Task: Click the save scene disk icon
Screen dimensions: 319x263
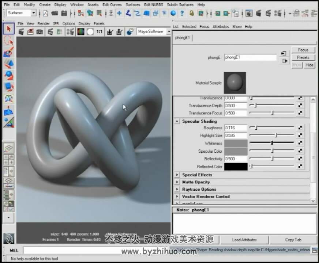Action: coord(64,14)
